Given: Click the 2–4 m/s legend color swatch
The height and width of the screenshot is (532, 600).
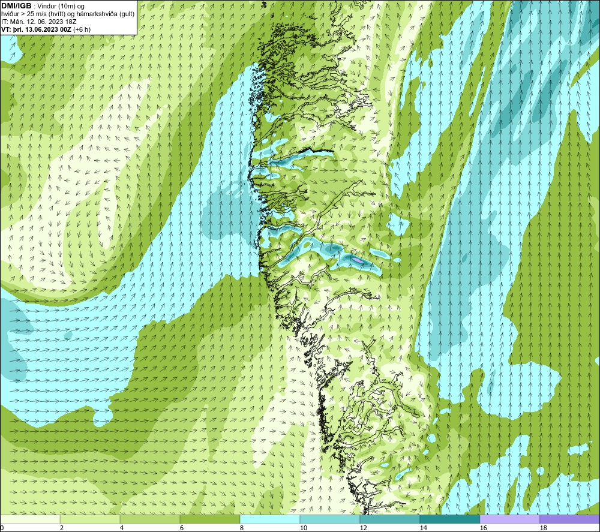Looking at the screenshot, I should pos(90,519).
